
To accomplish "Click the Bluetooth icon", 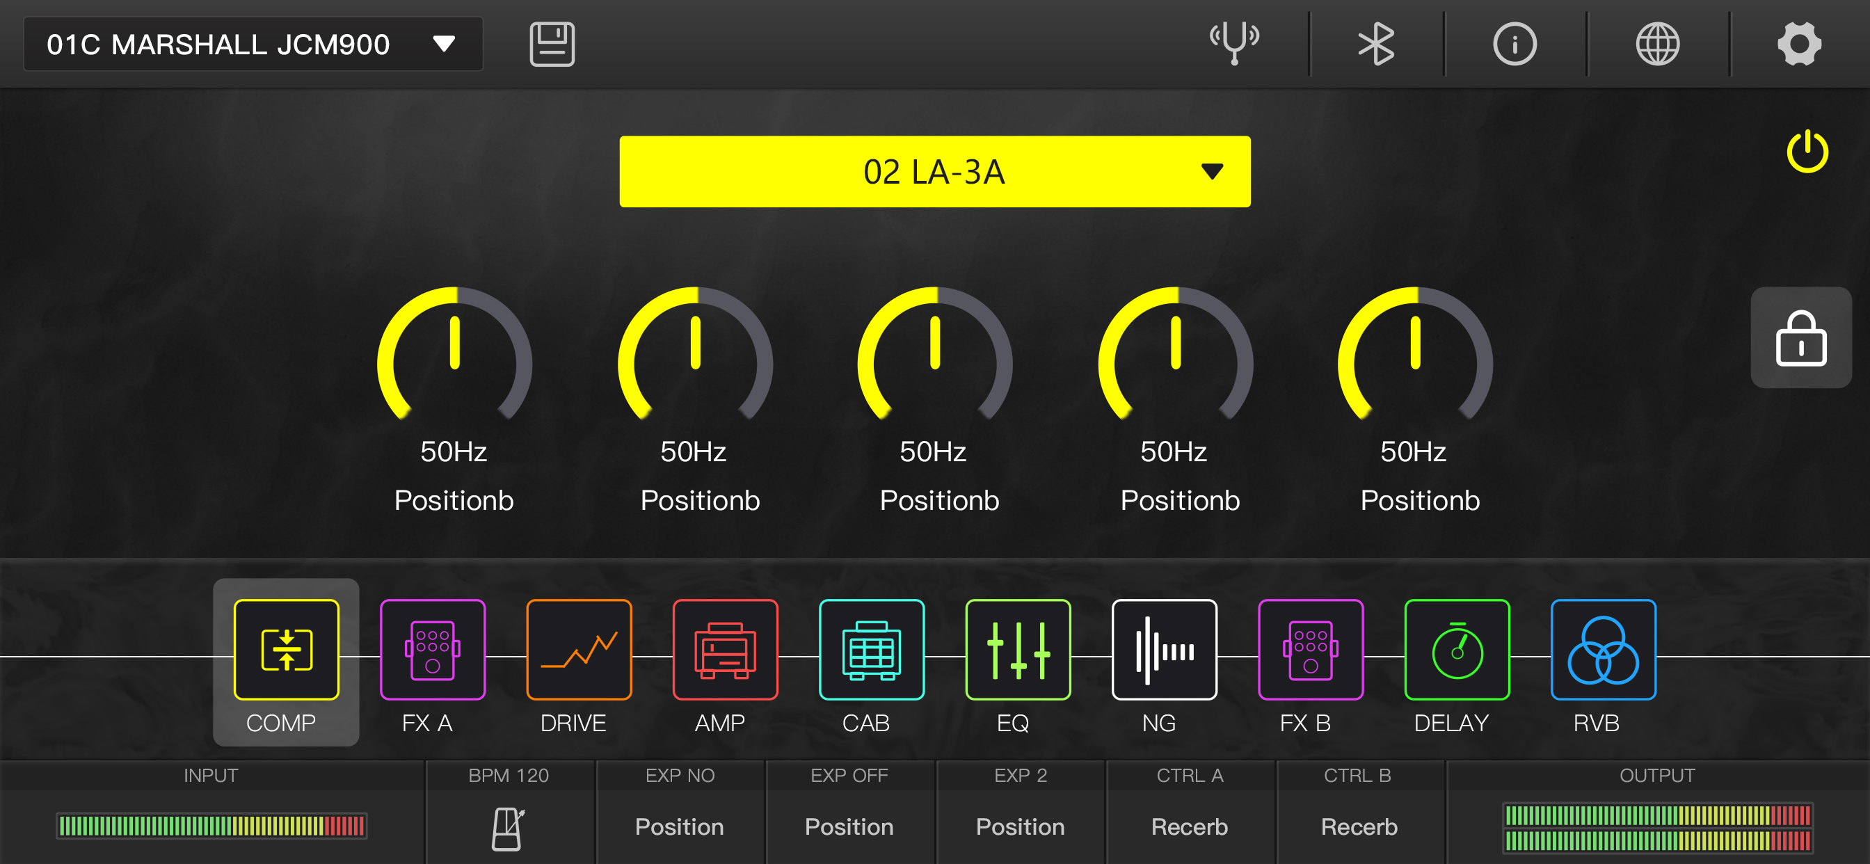I will [1376, 45].
